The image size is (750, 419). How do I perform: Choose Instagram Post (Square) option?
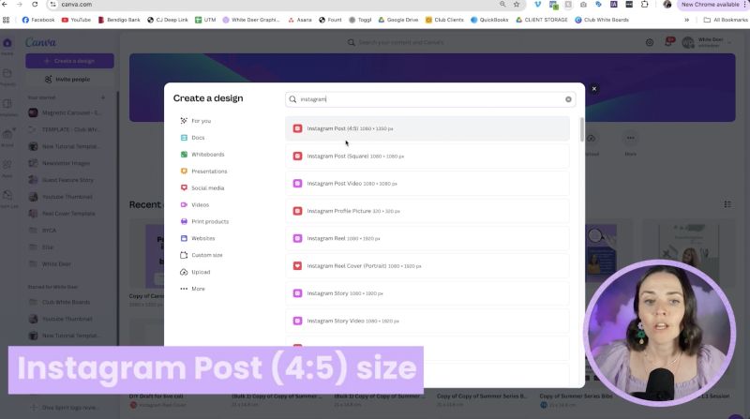(x=427, y=156)
